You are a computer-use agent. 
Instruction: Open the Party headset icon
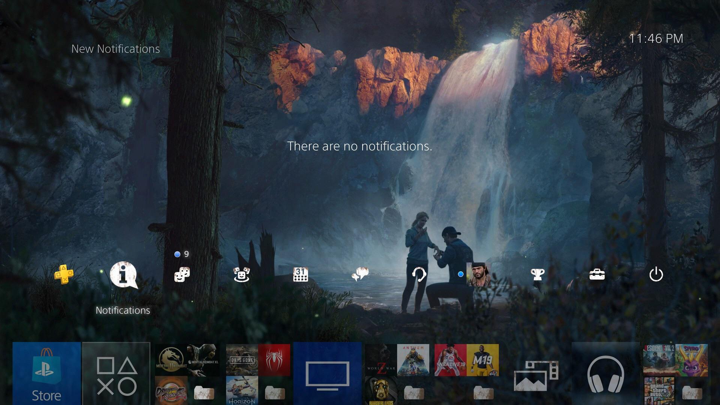419,274
